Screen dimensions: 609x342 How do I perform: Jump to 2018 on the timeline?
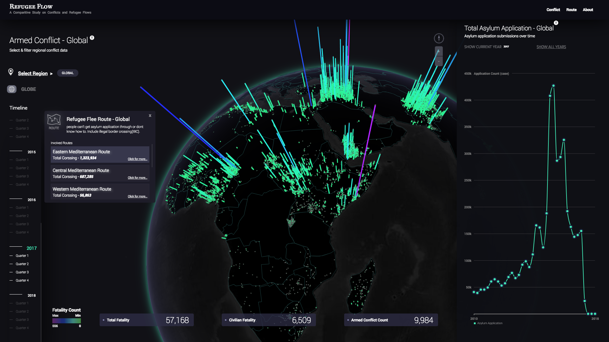click(x=31, y=295)
